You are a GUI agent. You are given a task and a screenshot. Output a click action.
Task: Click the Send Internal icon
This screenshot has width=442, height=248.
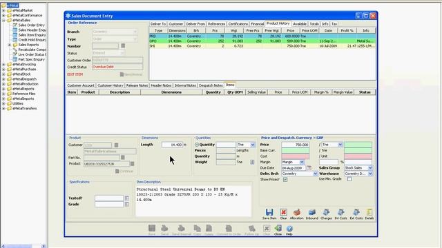[x=181, y=228]
